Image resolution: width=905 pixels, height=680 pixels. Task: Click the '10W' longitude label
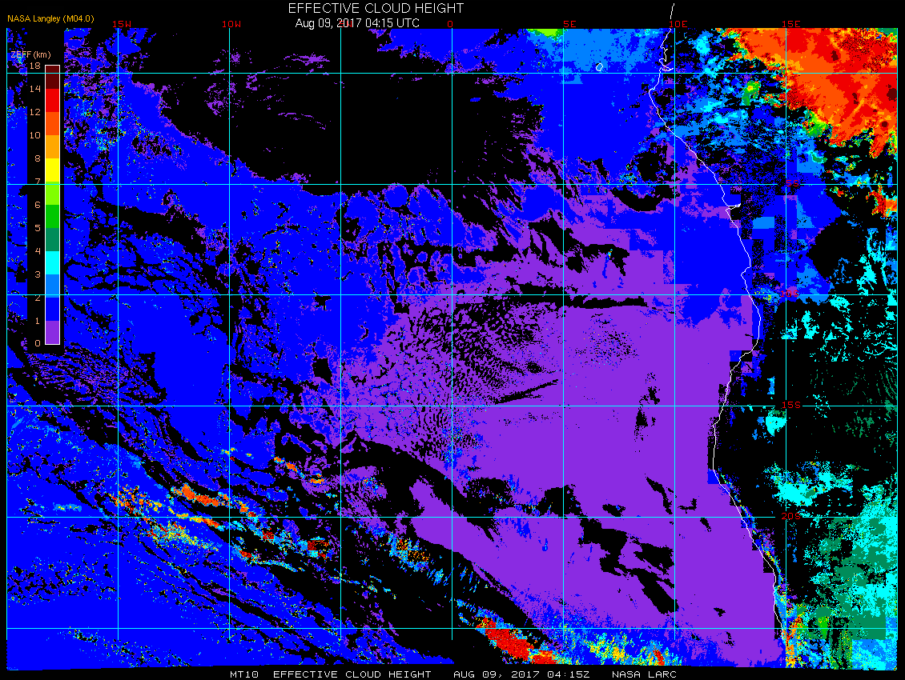pos(231,24)
